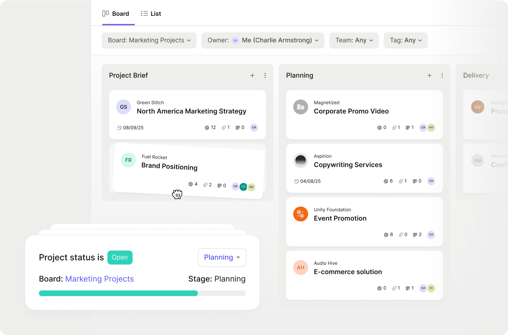Select the Board view tab

(116, 14)
